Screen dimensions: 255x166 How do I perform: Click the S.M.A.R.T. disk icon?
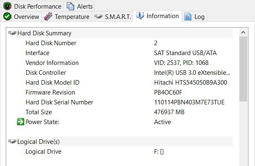(98, 16)
